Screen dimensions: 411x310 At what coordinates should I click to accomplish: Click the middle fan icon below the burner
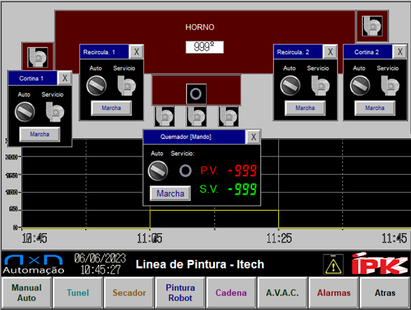tap(196, 115)
